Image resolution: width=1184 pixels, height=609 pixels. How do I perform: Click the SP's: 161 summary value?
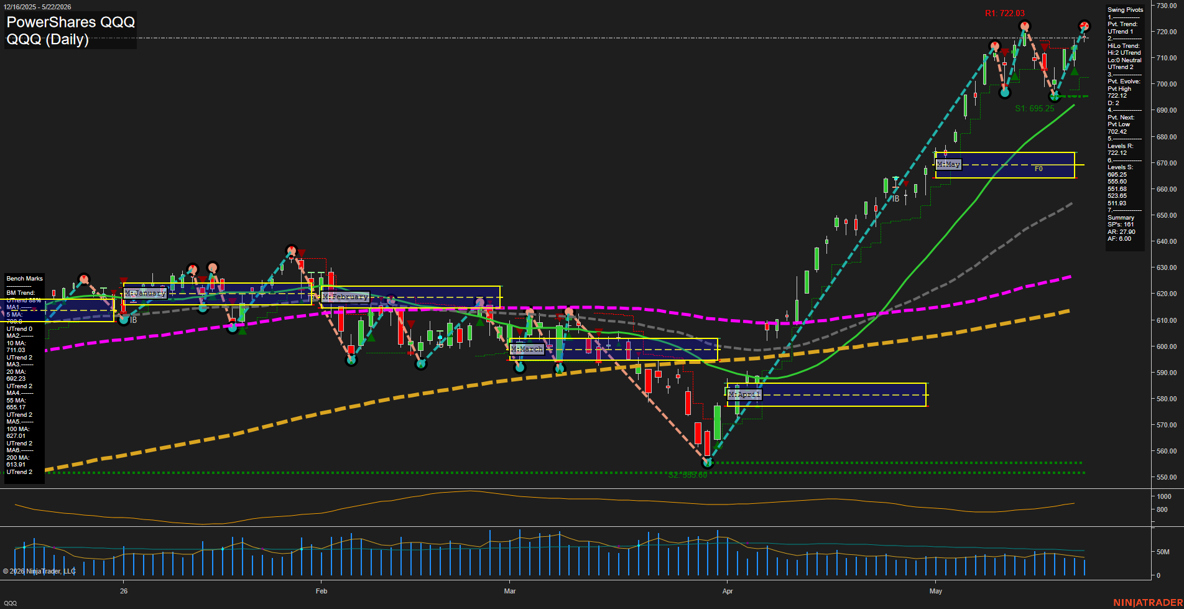tap(1121, 225)
